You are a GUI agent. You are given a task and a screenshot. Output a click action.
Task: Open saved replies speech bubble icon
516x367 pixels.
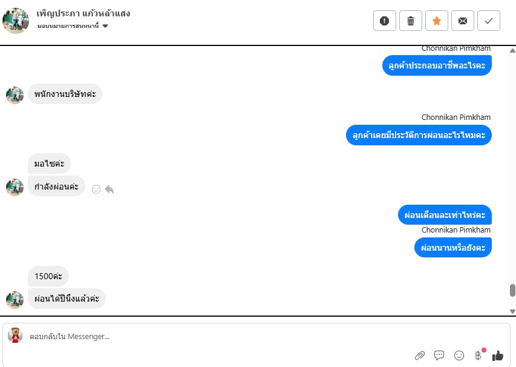[439, 355]
